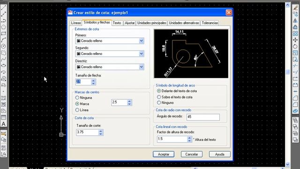Select the Table tool in the left toolbar

click(3, 117)
